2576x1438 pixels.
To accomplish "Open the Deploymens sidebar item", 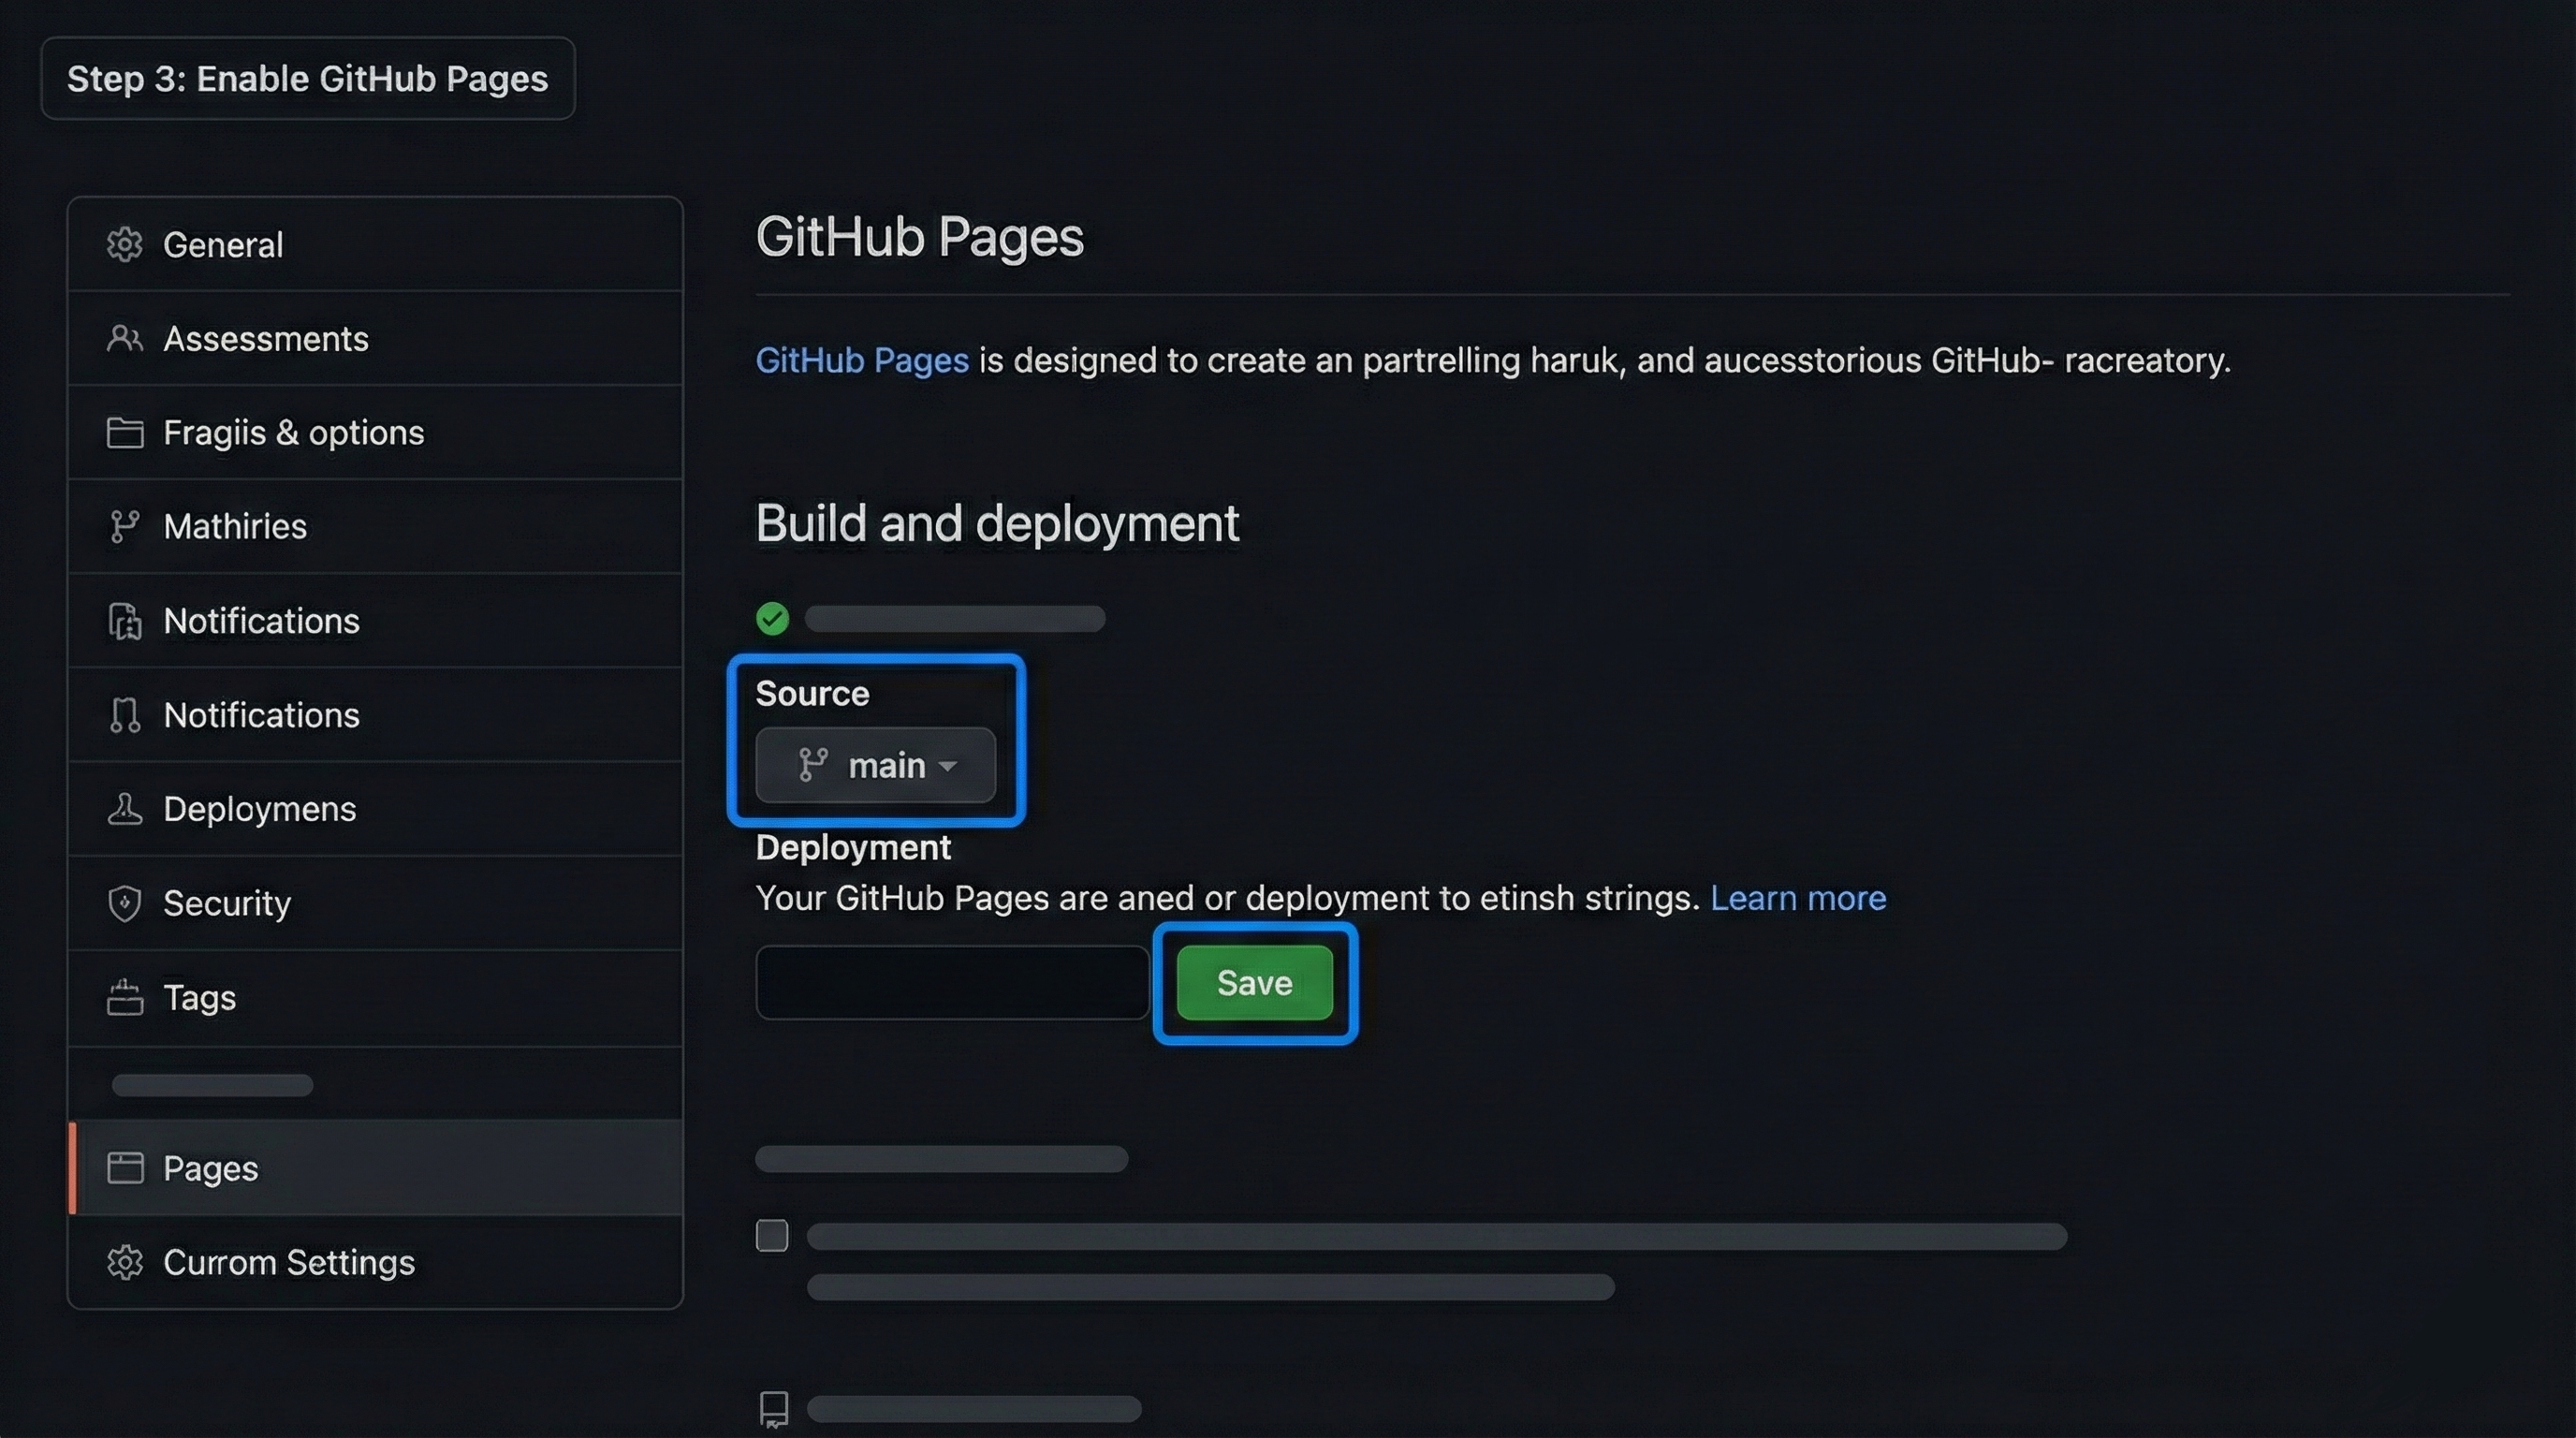I will tap(375, 808).
